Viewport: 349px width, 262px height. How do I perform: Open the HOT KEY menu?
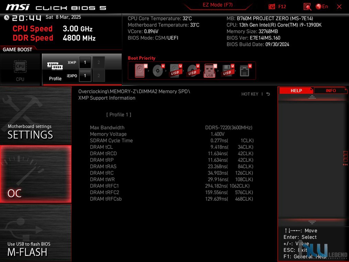[250, 94]
